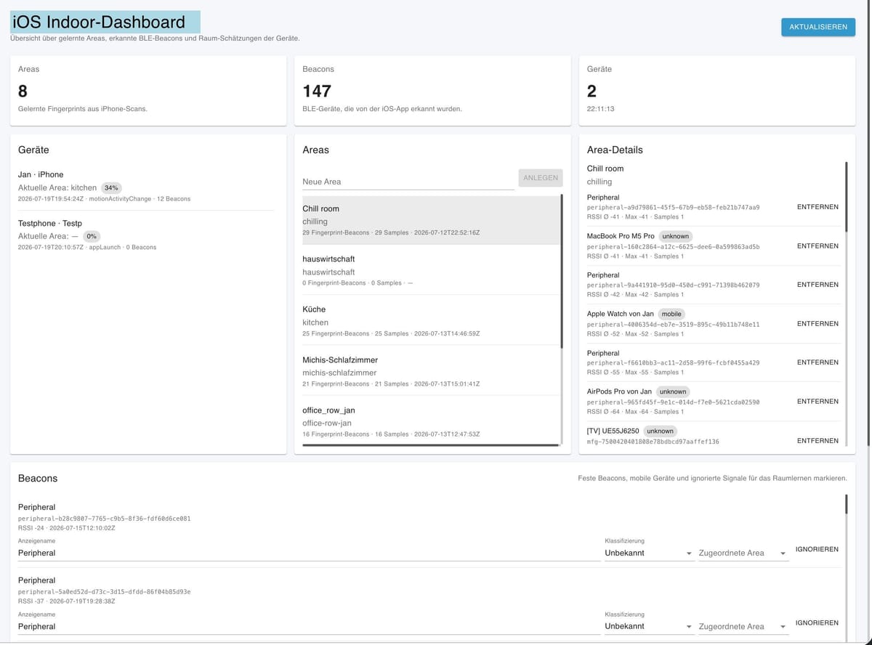Select the Küche area entry

(431, 320)
